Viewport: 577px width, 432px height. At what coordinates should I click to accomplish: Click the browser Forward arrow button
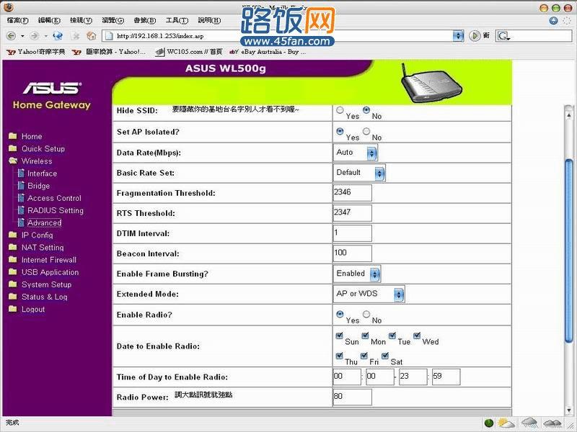tap(35, 35)
